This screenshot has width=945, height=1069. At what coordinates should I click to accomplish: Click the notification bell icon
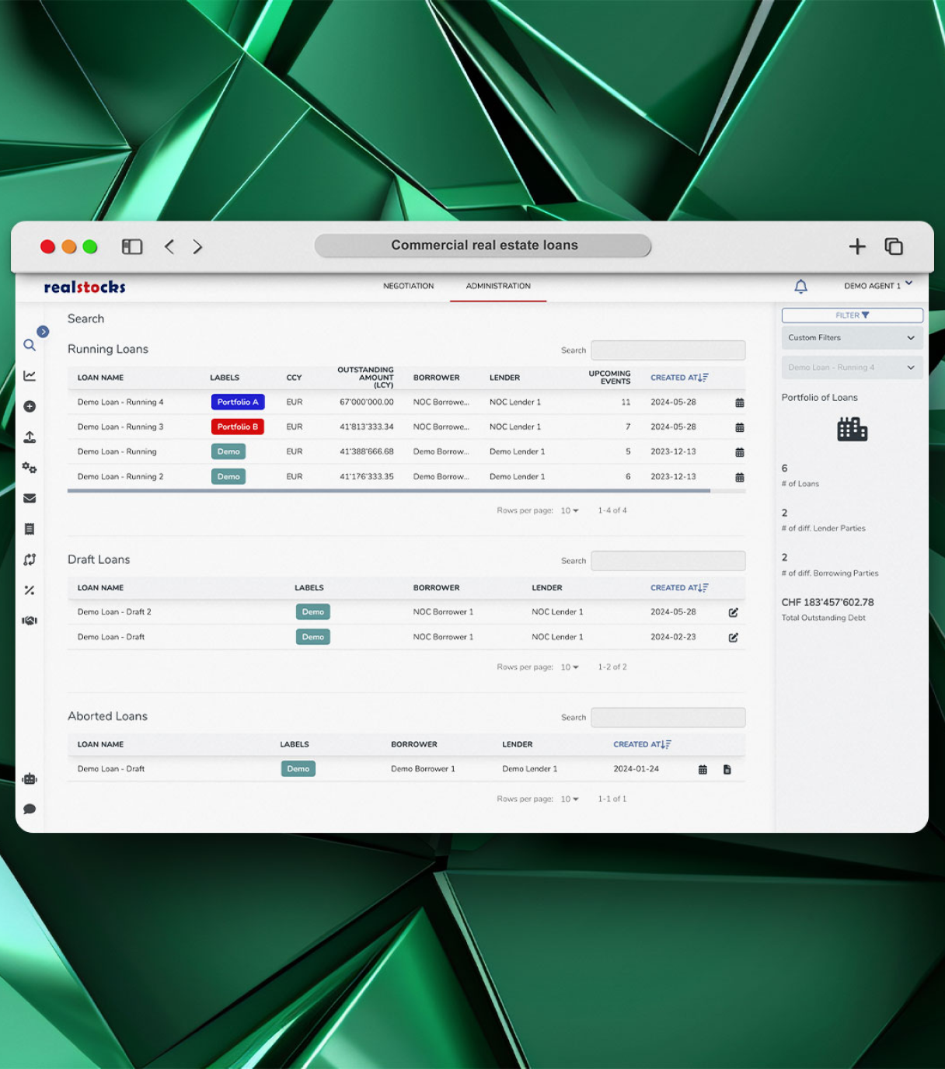800,287
